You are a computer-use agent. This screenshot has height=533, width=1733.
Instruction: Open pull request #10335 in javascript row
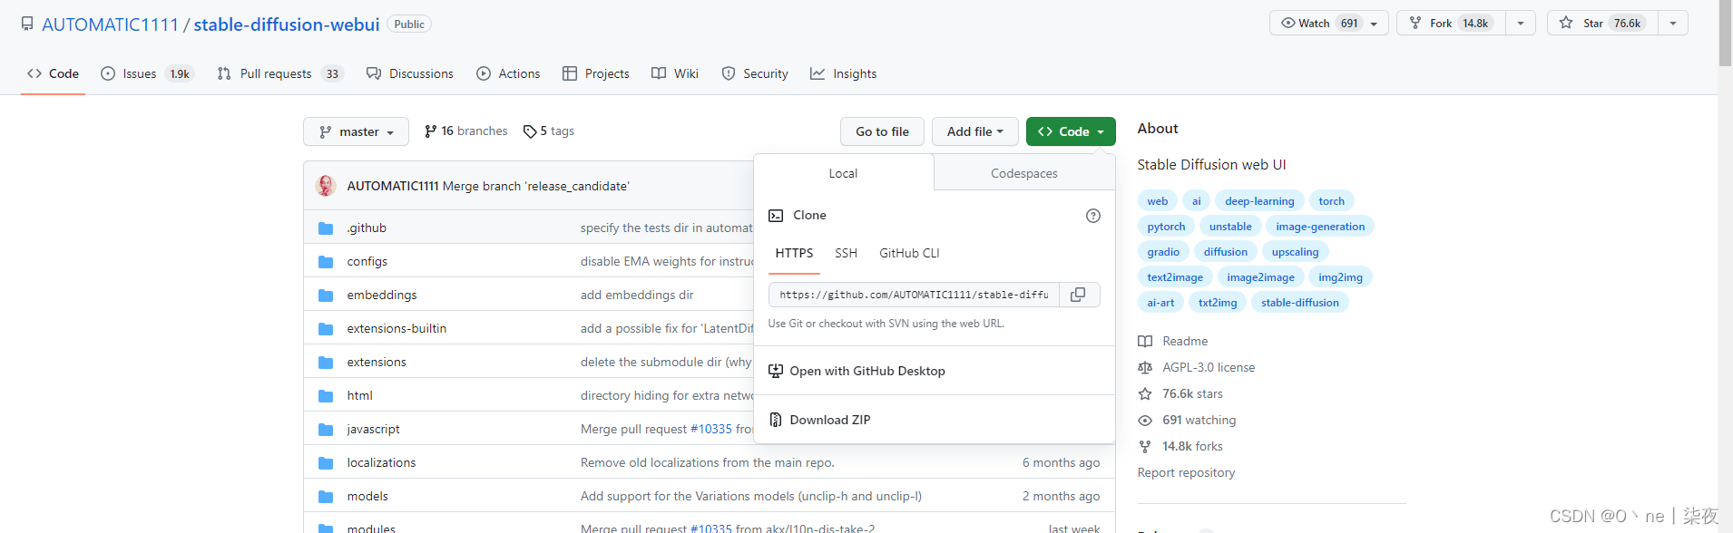711,430
